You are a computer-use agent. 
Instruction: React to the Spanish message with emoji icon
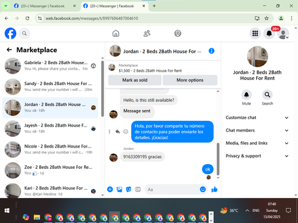coord(126,131)
